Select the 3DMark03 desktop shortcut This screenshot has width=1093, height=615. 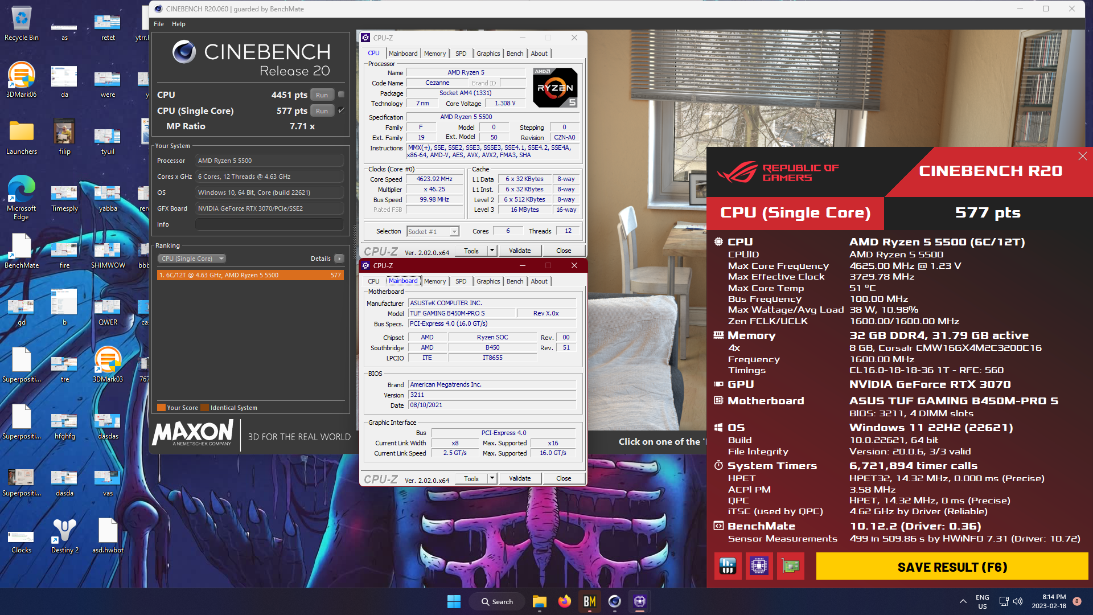[x=108, y=364]
